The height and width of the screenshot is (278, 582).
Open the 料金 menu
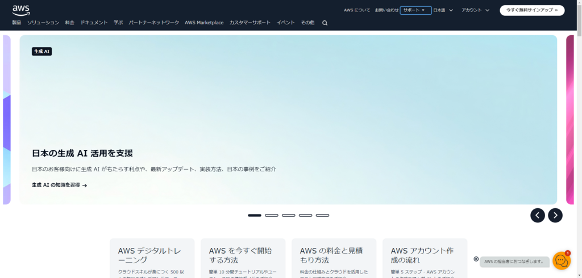pos(70,23)
